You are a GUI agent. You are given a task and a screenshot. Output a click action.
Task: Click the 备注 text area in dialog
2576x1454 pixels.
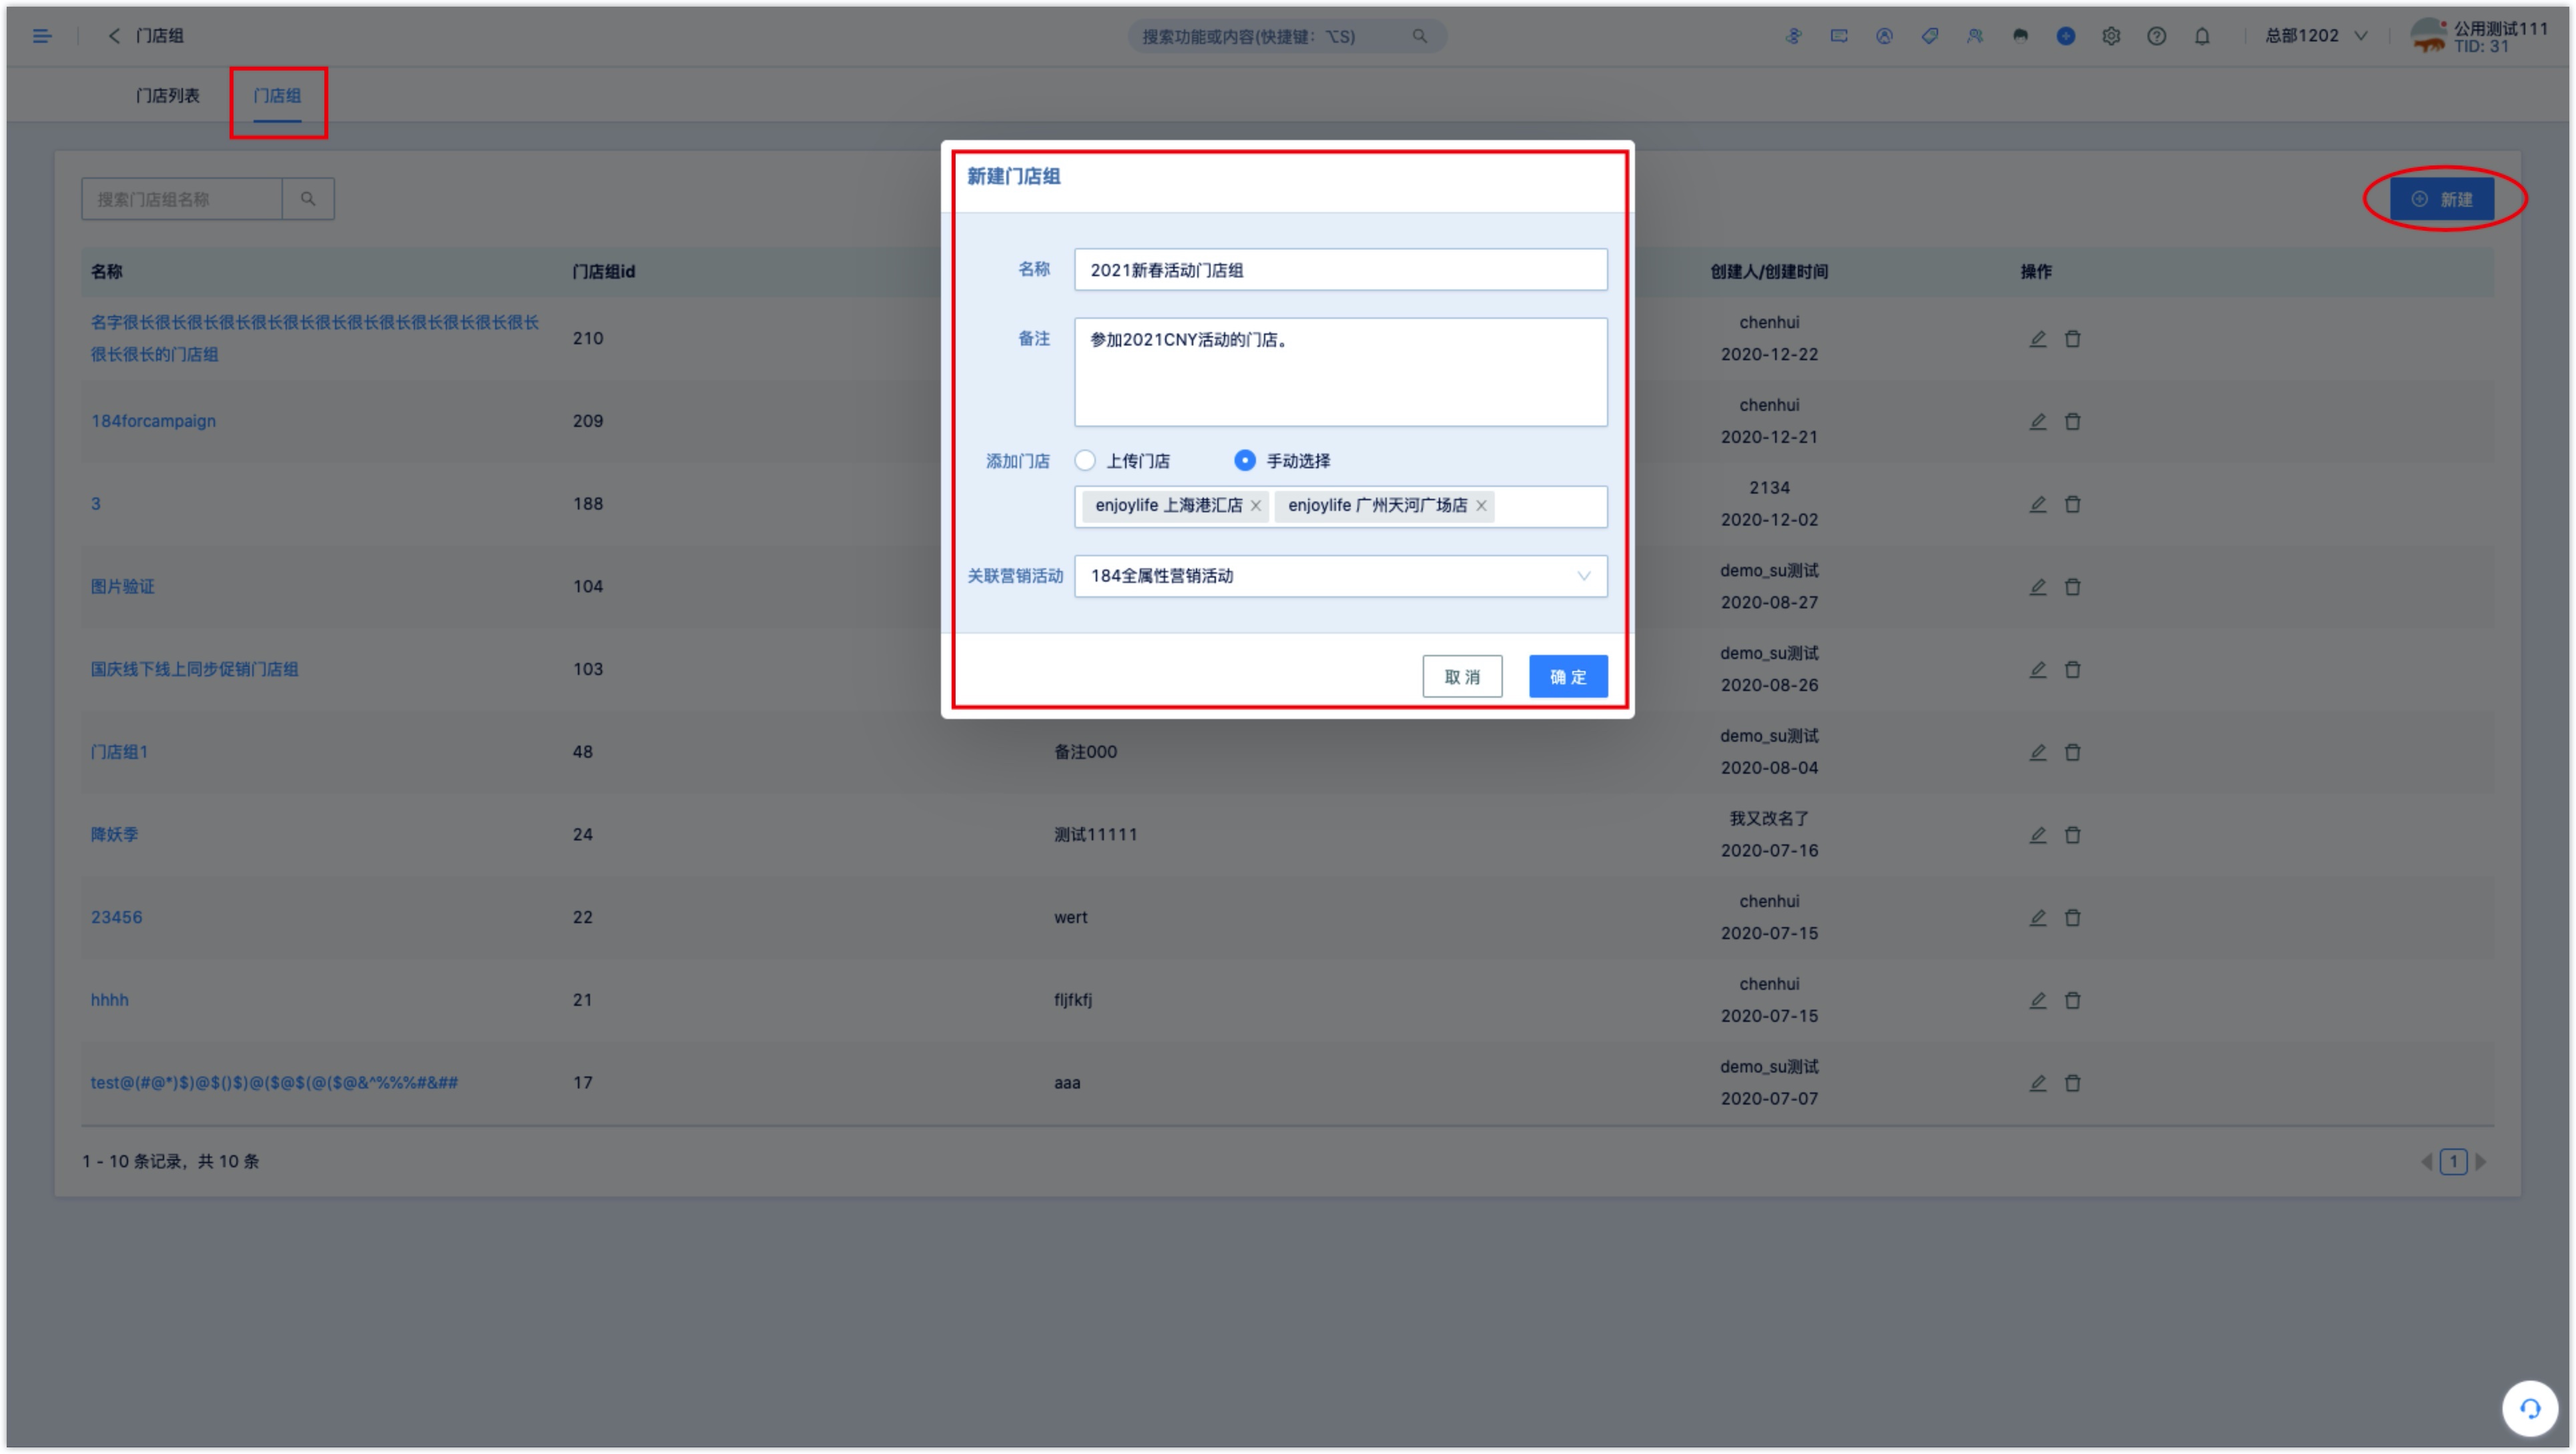1339,372
